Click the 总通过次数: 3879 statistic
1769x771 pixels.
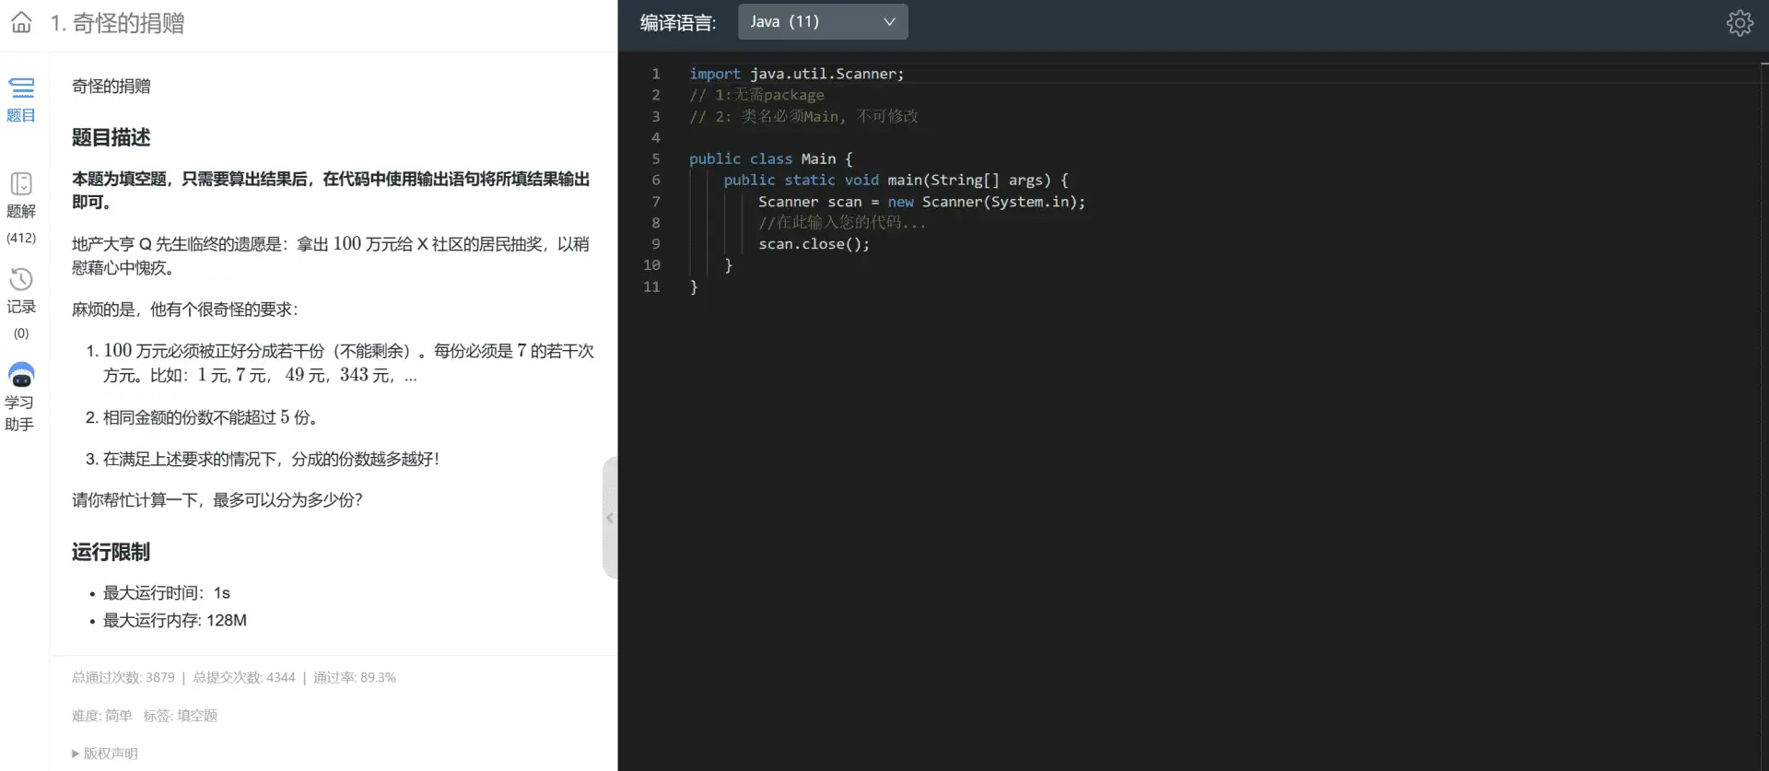click(123, 677)
